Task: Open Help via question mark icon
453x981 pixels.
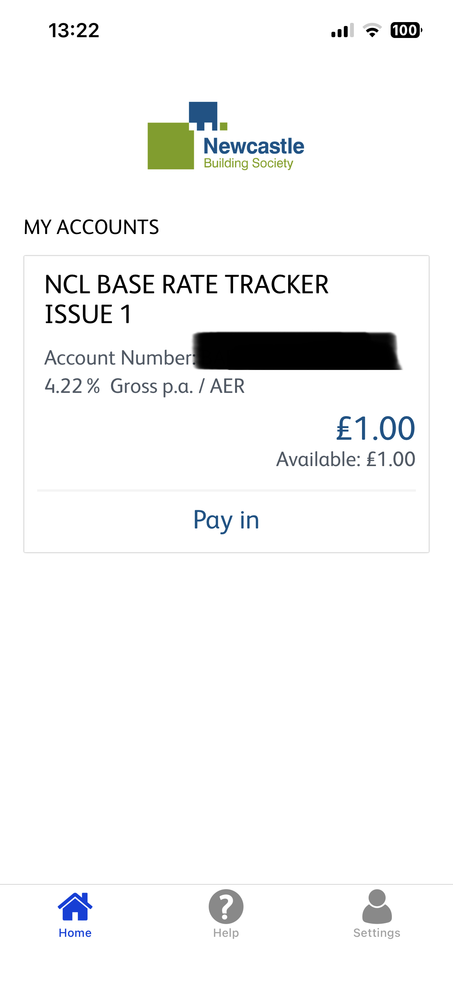Action: click(226, 907)
